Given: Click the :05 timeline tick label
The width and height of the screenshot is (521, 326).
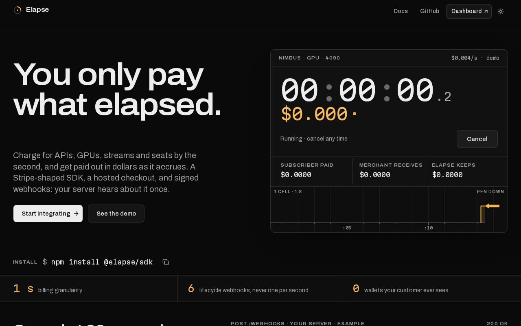Looking at the screenshot, I should point(347,228).
